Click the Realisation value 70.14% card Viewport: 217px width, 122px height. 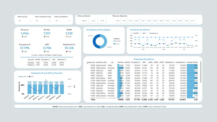click(x=69, y=48)
